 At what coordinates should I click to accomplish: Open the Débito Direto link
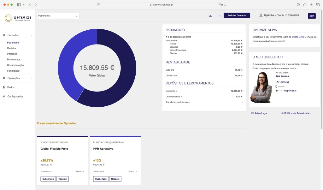298,37
